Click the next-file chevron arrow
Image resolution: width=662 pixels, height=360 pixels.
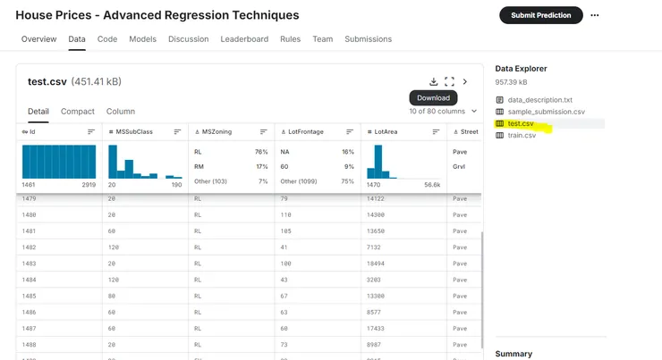[x=465, y=81]
